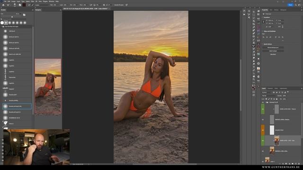Select the Zoom tool
The height and width of the screenshot is (170, 303).
[x=254, y=79]
